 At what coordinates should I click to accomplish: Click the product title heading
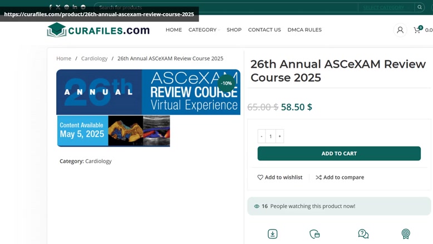tap(338, 71)
